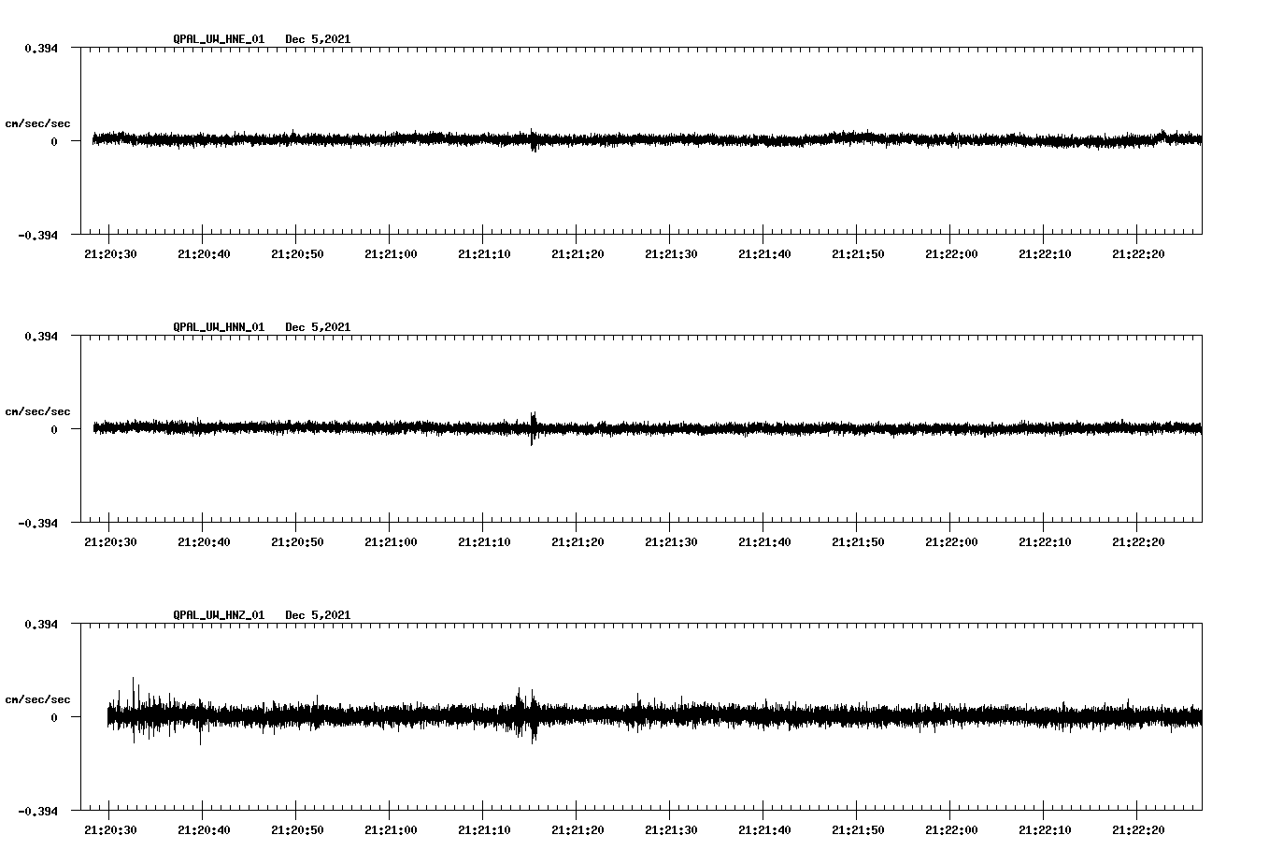1269x864 pixels.
Task: Click the 0.394 upper limit on HNZ plot
Action: [x=41, y=624]
